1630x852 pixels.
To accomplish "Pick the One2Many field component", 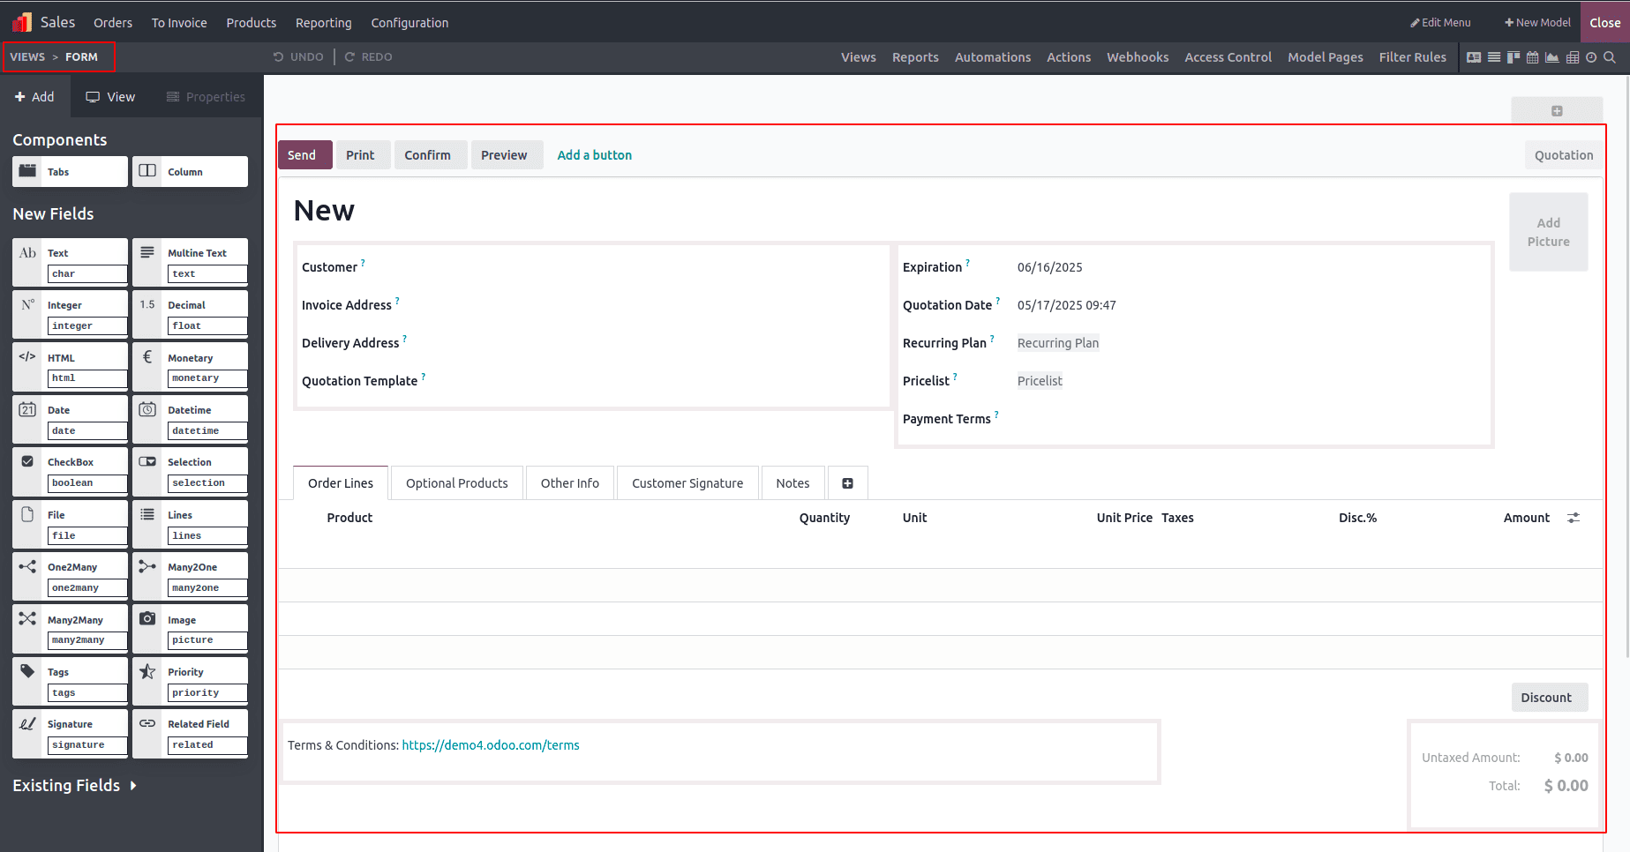I will click(70, 576).
